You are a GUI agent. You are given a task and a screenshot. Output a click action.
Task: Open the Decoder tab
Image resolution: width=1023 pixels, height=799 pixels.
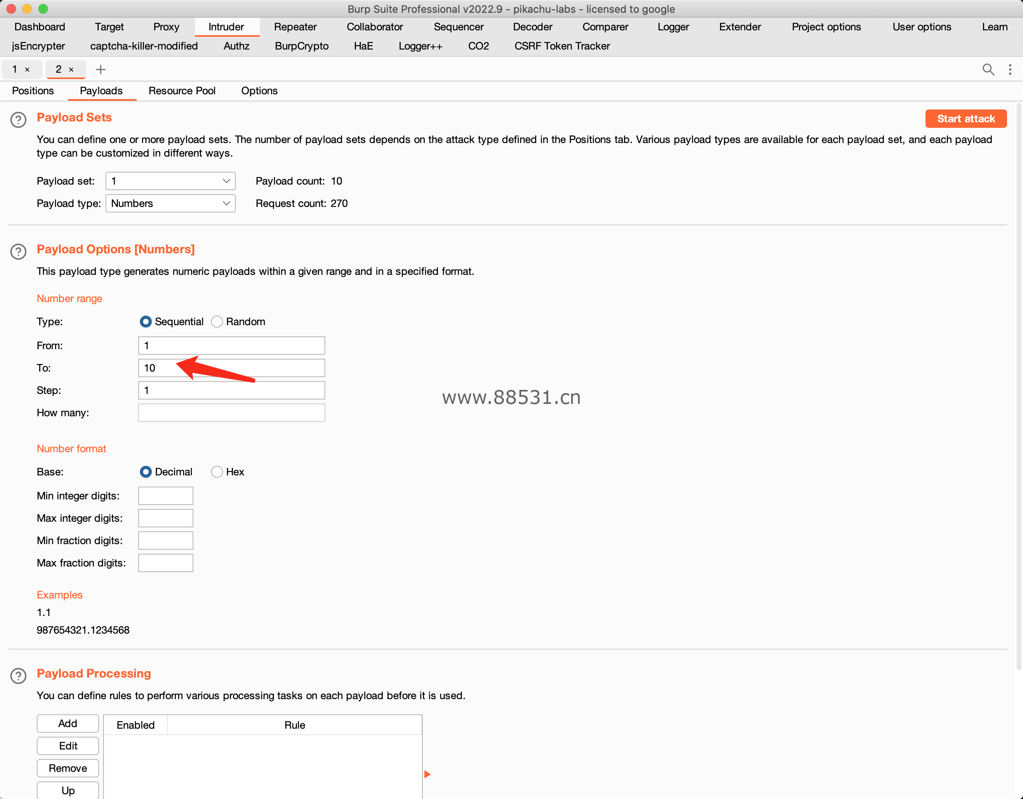click(533, 27)
